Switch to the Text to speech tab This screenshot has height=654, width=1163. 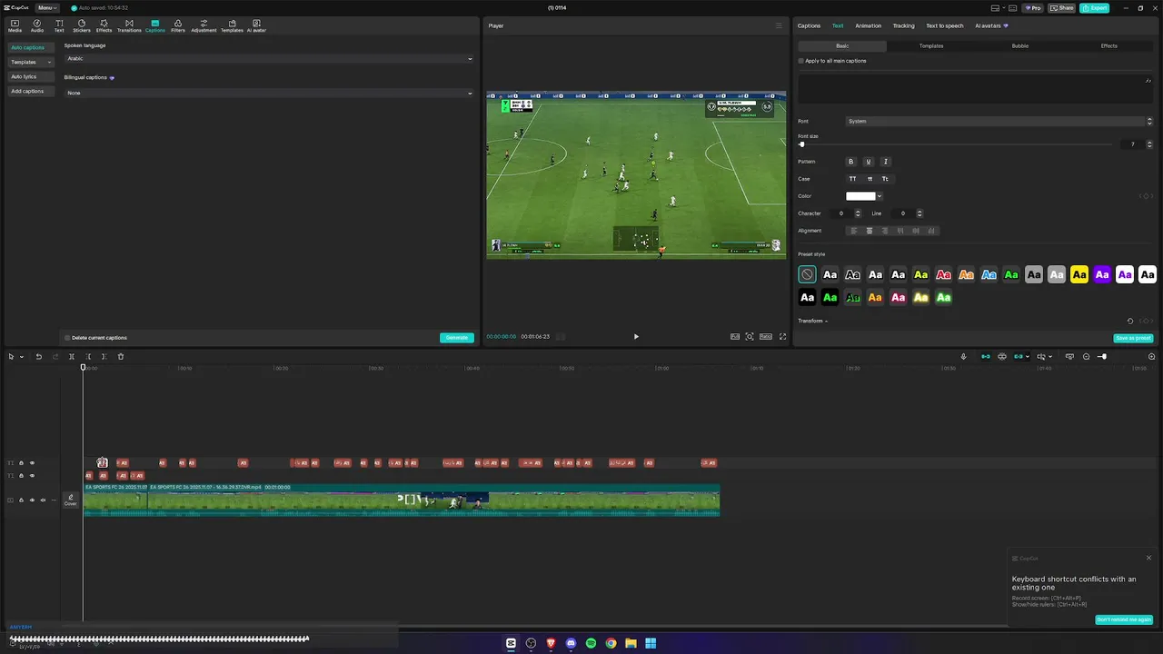click(x=945, y=25)
